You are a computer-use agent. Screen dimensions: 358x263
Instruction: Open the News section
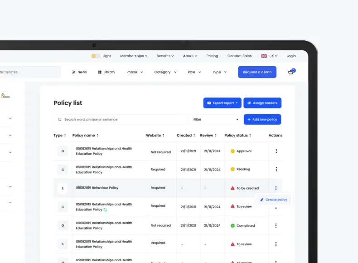79,72
